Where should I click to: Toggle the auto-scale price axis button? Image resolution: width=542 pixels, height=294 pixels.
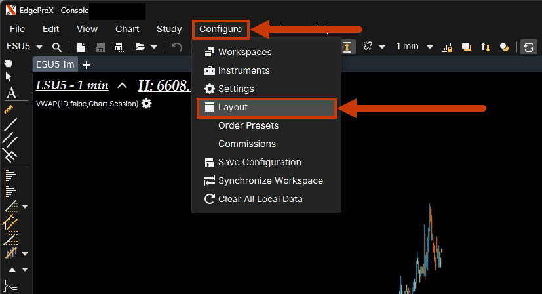[x=347, y=47]
